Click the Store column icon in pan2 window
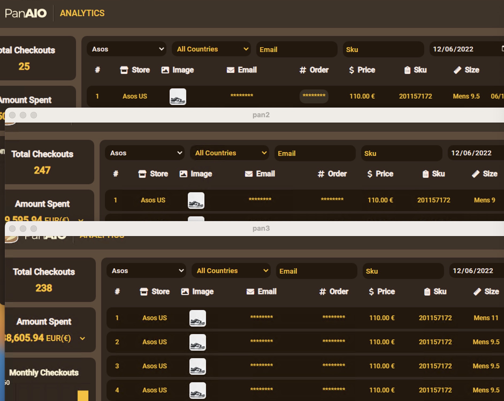Viewport: 504px width, 401px height. click(142, 174)
